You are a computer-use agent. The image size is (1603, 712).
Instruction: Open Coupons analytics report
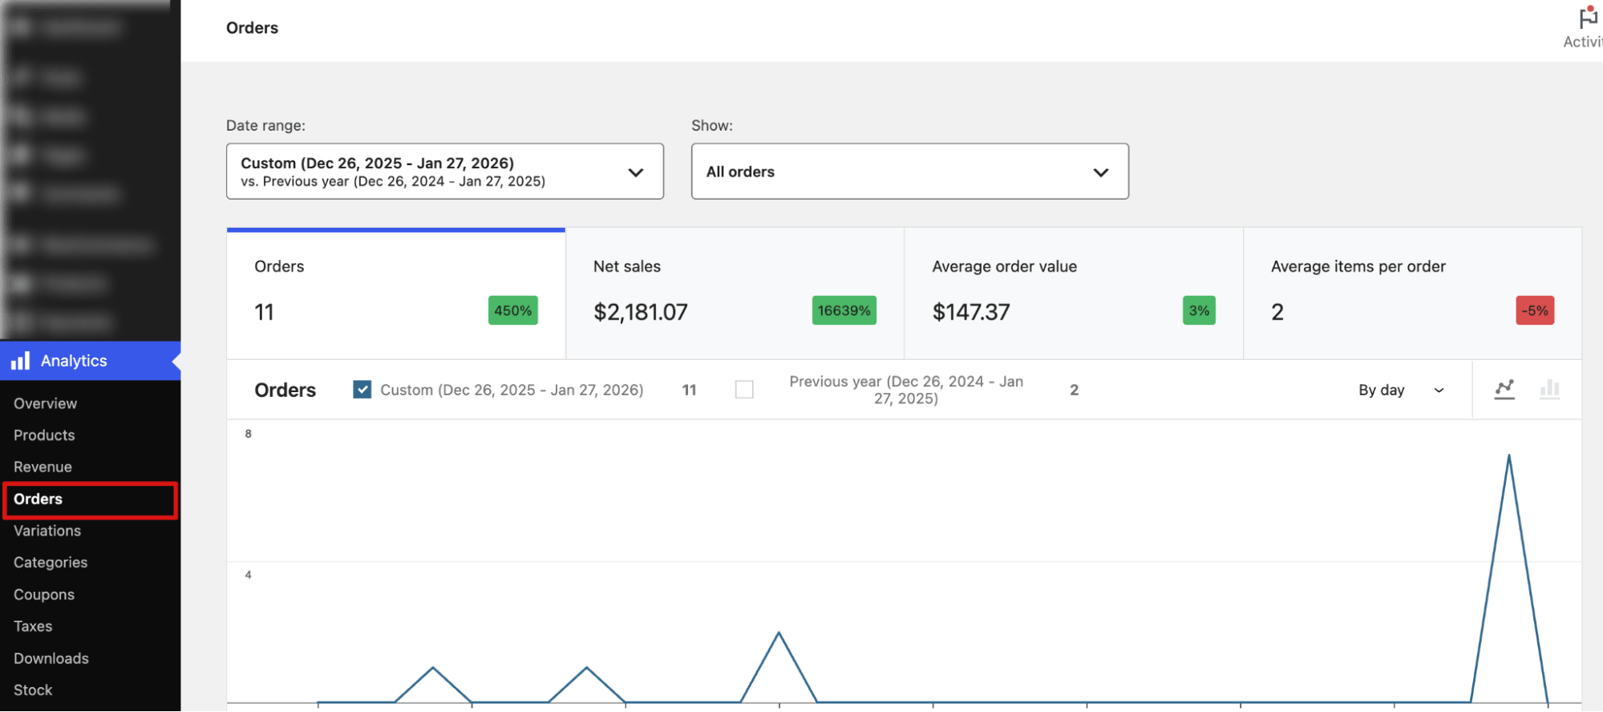[x=44, y=595]
